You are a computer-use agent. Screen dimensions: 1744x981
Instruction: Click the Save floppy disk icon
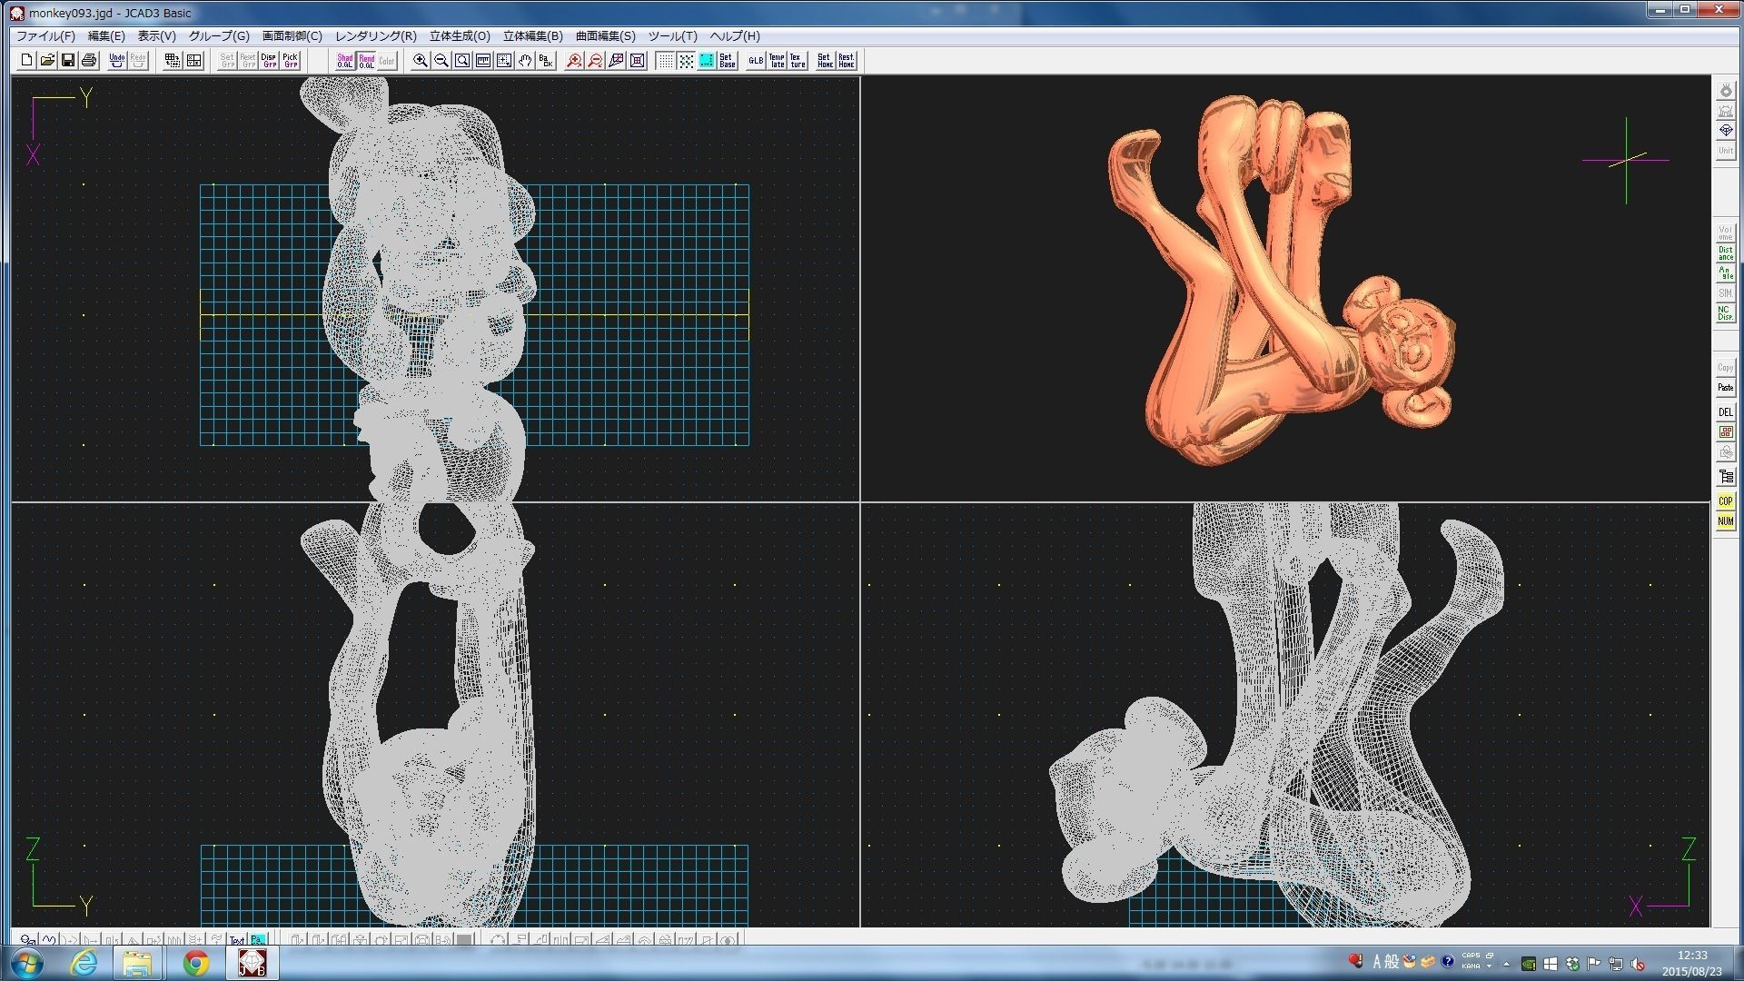click(68, 61)
